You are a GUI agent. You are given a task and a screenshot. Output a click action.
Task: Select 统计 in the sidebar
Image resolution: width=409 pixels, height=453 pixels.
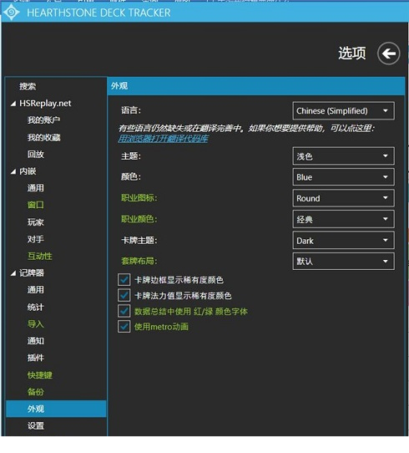[36, 307]
